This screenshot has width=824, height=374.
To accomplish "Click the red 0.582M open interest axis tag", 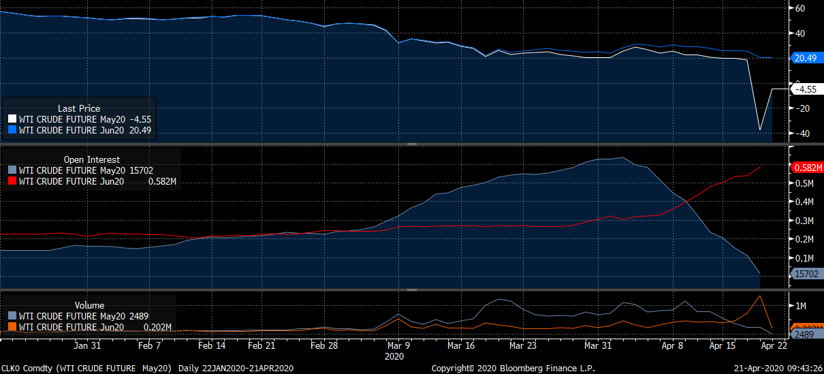I will point(806,168).
